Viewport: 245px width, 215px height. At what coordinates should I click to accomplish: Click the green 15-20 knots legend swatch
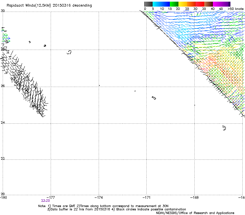tap(174, 4)
